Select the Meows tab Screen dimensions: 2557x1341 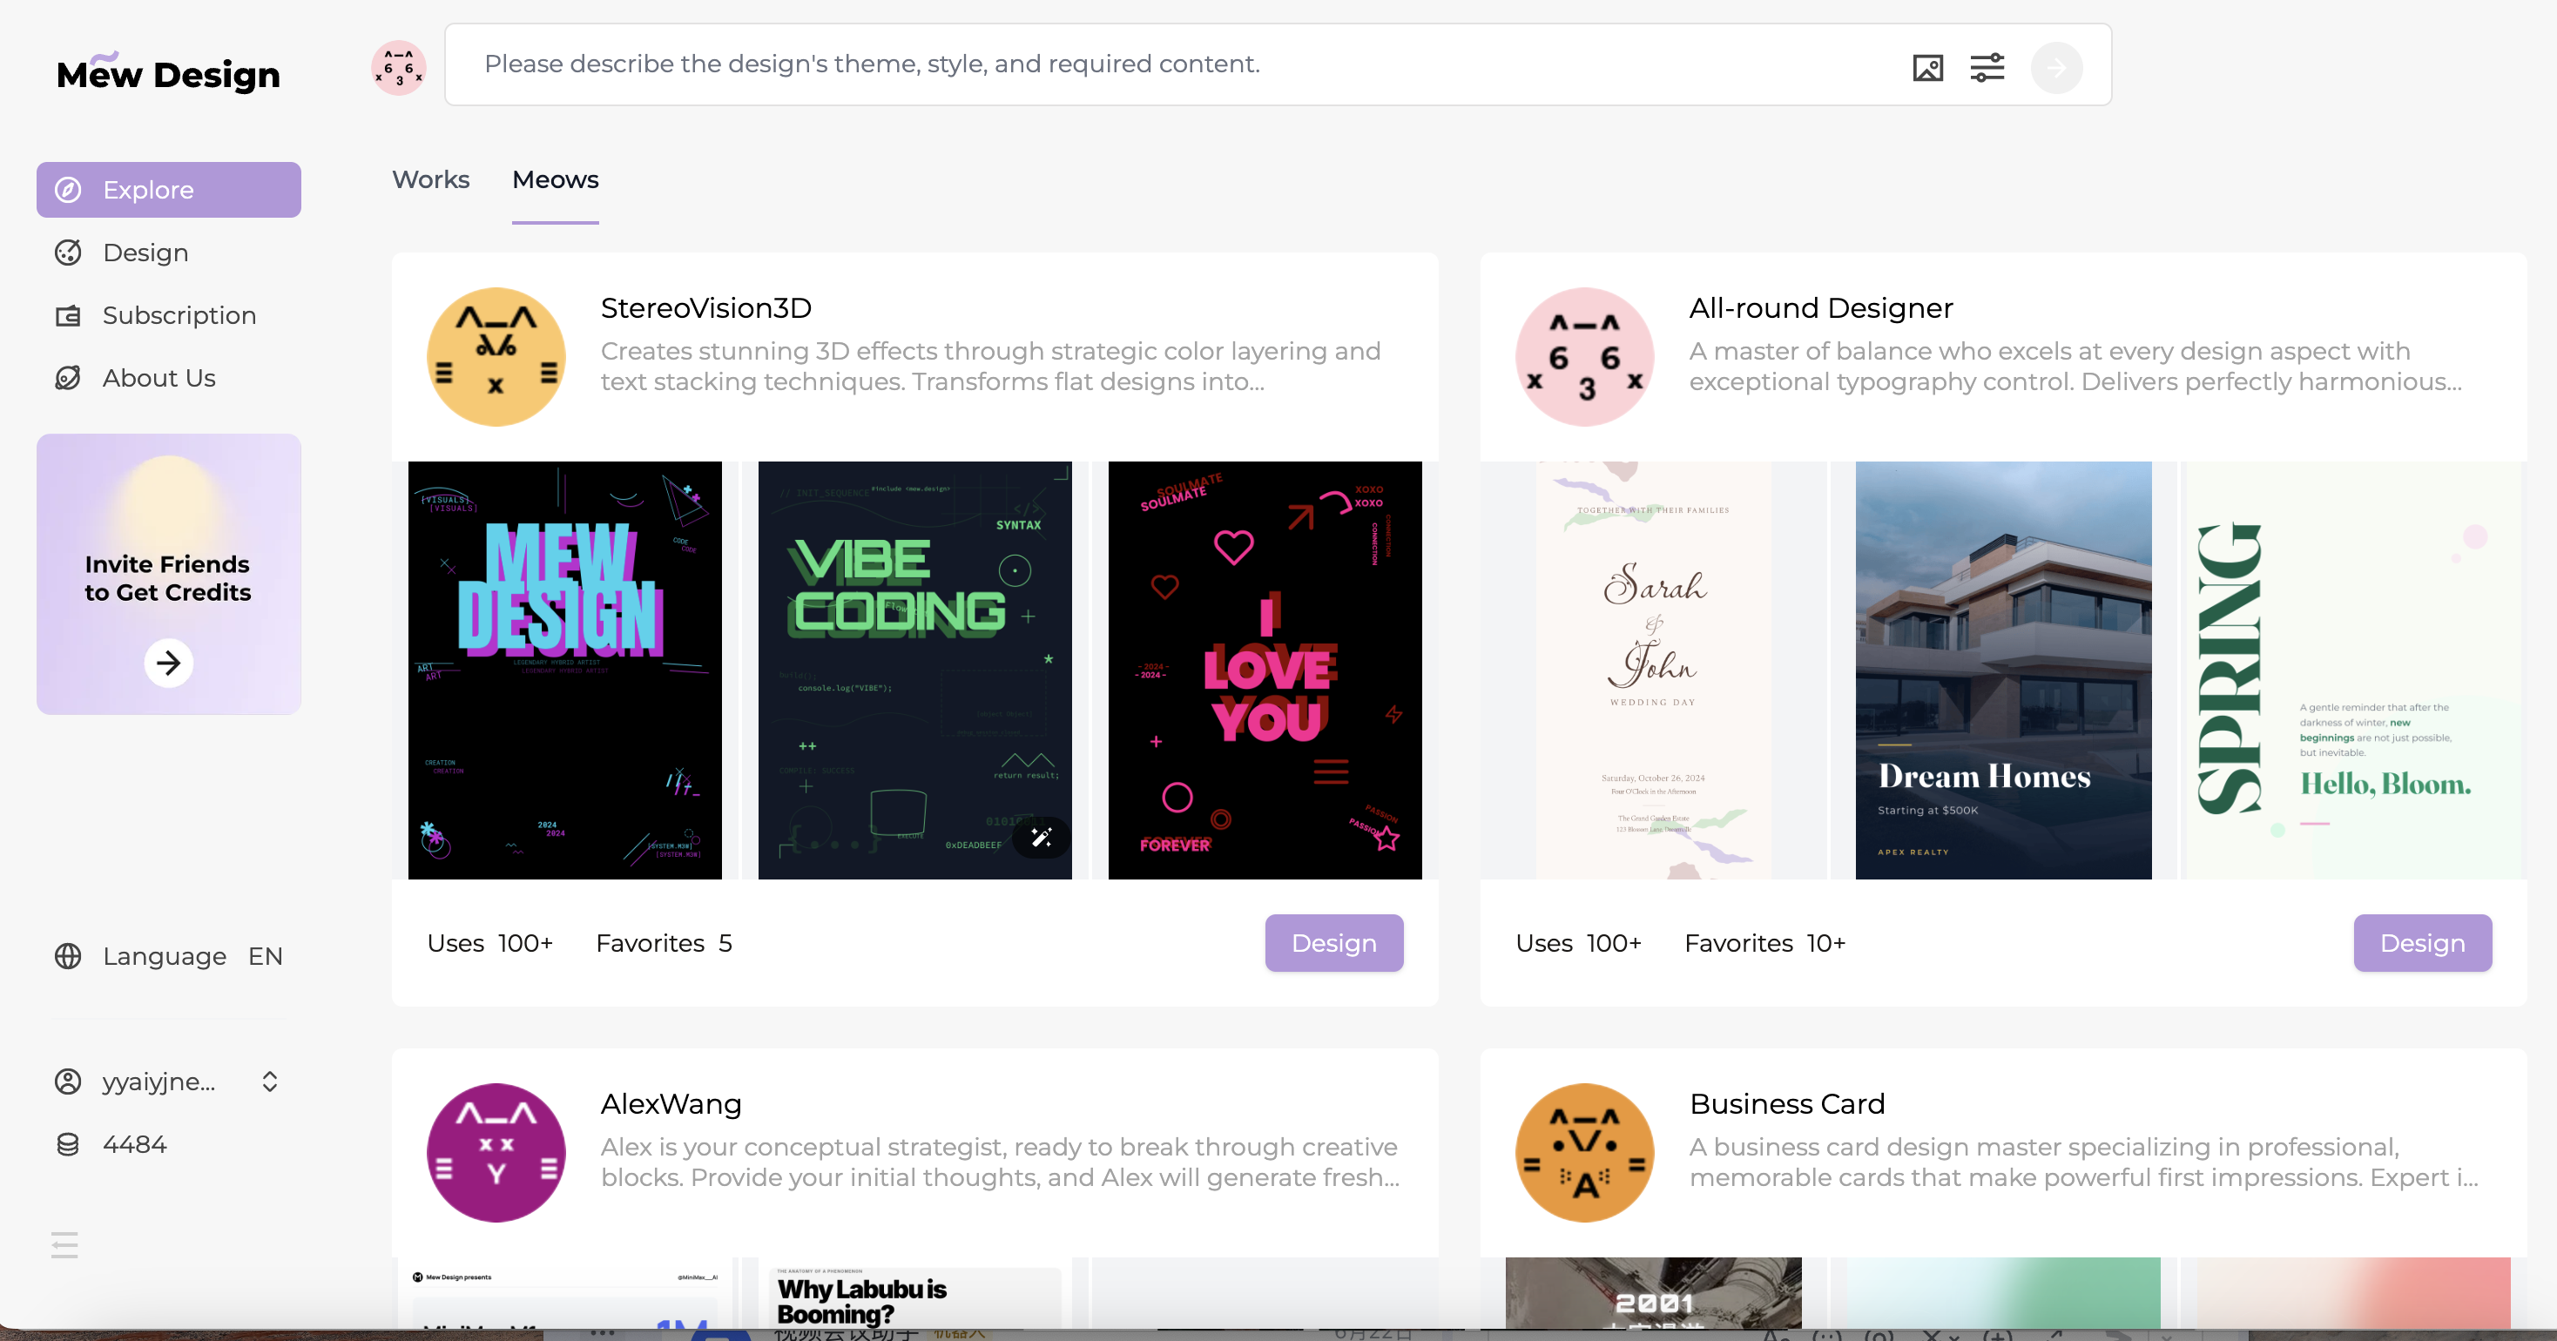(x=556, y=179)
